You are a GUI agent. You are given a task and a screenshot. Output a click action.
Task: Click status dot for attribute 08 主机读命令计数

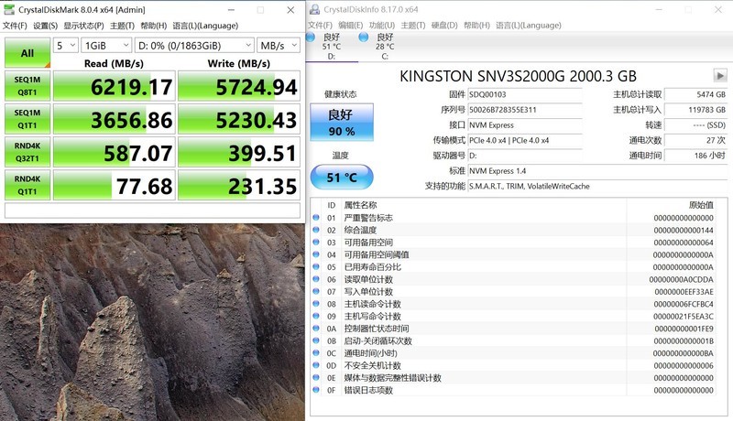[x=316, y=304]
